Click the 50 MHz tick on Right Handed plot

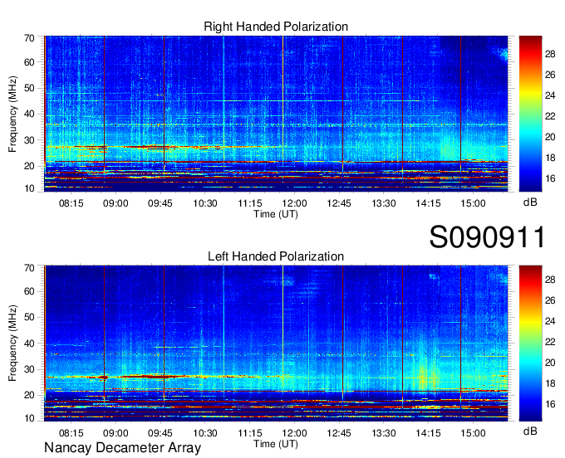click(x=29, y=88)
